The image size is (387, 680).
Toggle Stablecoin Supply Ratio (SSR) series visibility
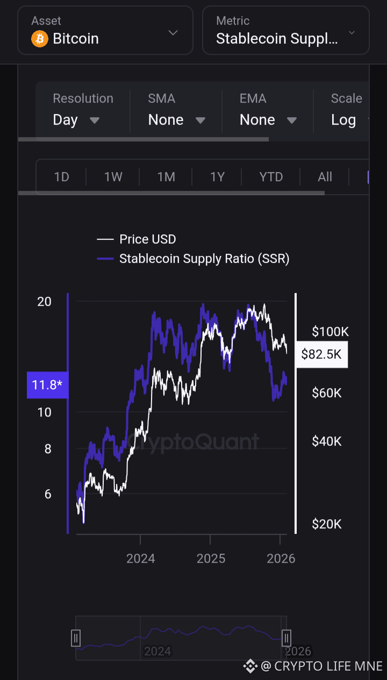[204, 259]
